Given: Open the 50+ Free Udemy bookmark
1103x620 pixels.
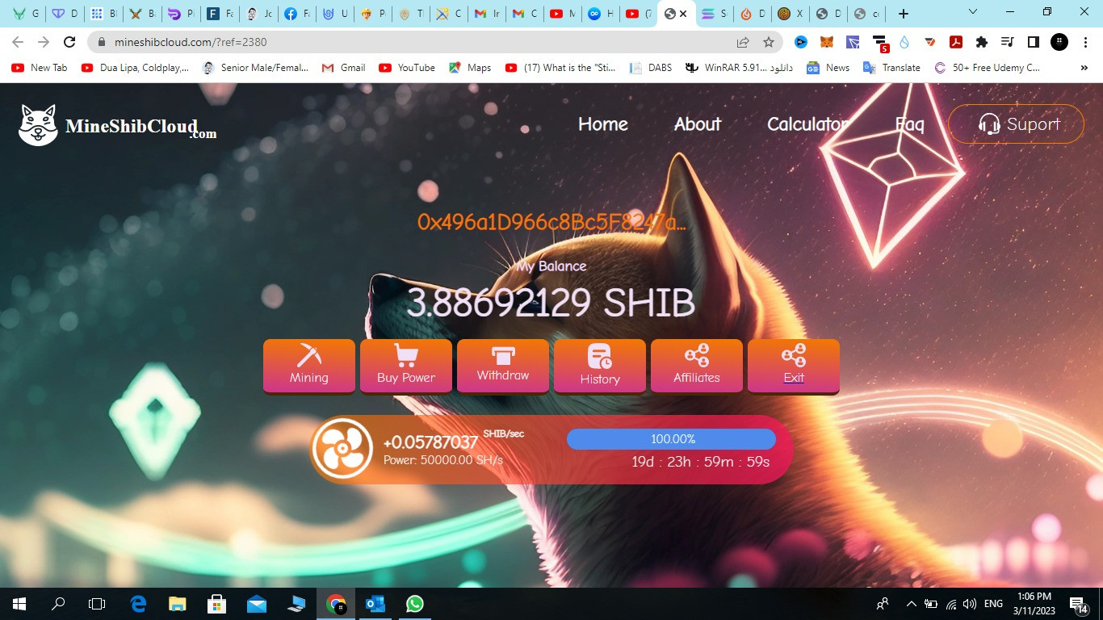Looking at the screenshot, I should pos(987,68).
